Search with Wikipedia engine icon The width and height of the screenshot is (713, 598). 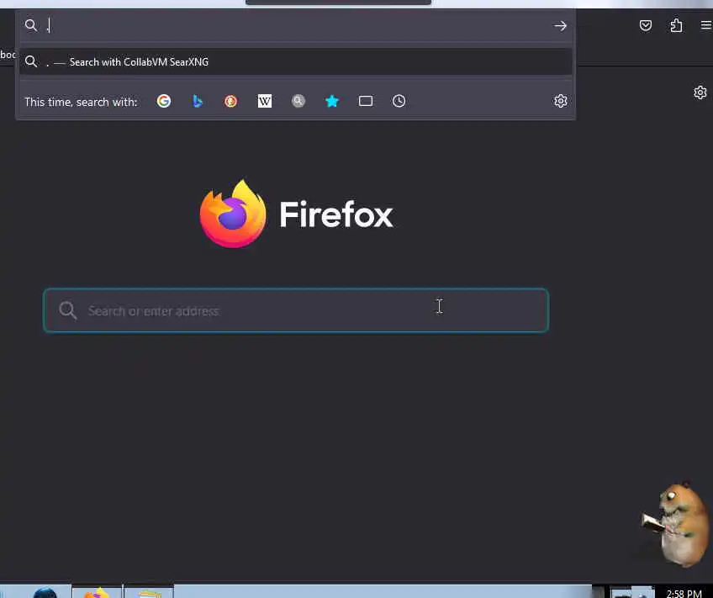265,101
